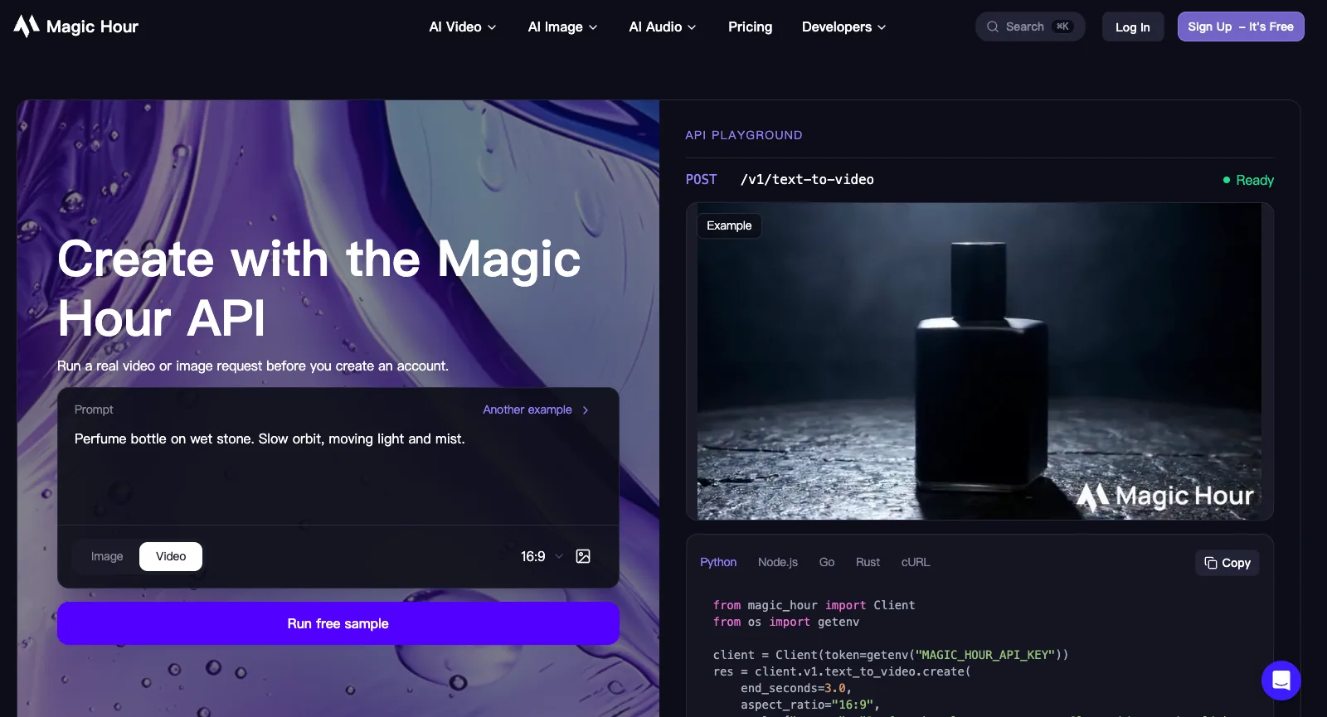
Task: Open the AI Video dropdown menu
Action: [463, 27]
